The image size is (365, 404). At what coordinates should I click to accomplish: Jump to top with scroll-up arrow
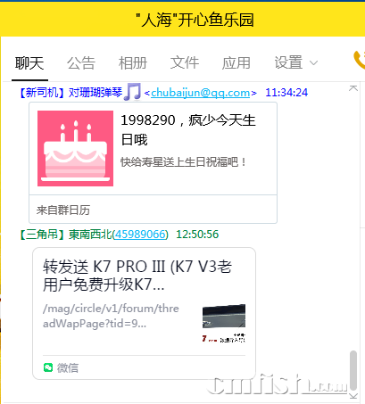(x=353, y=88)
